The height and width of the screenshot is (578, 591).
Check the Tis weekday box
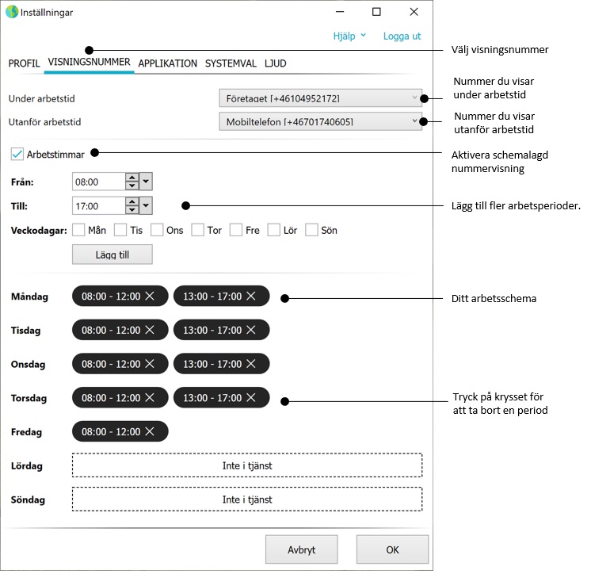click(x=120, y=230)
